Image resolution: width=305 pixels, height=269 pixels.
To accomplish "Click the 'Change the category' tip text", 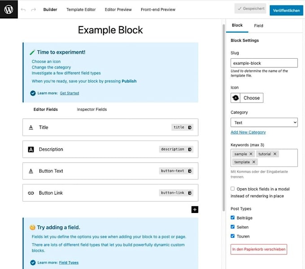I will tap(51, 67).
